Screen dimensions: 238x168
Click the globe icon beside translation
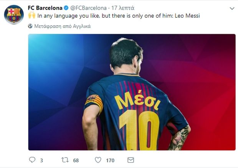30,26
